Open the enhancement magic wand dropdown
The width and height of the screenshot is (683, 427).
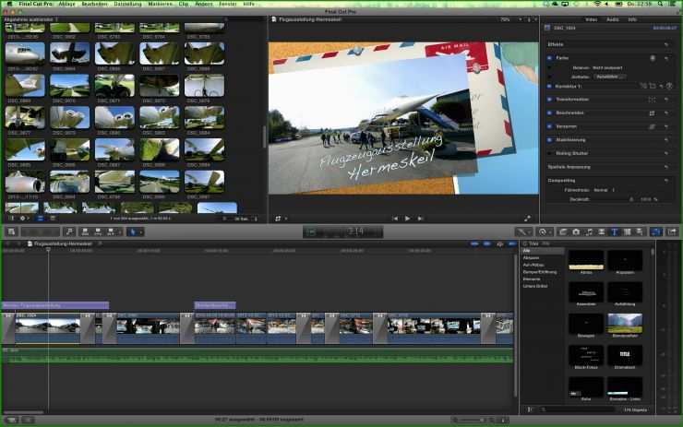tap(522, 232)
